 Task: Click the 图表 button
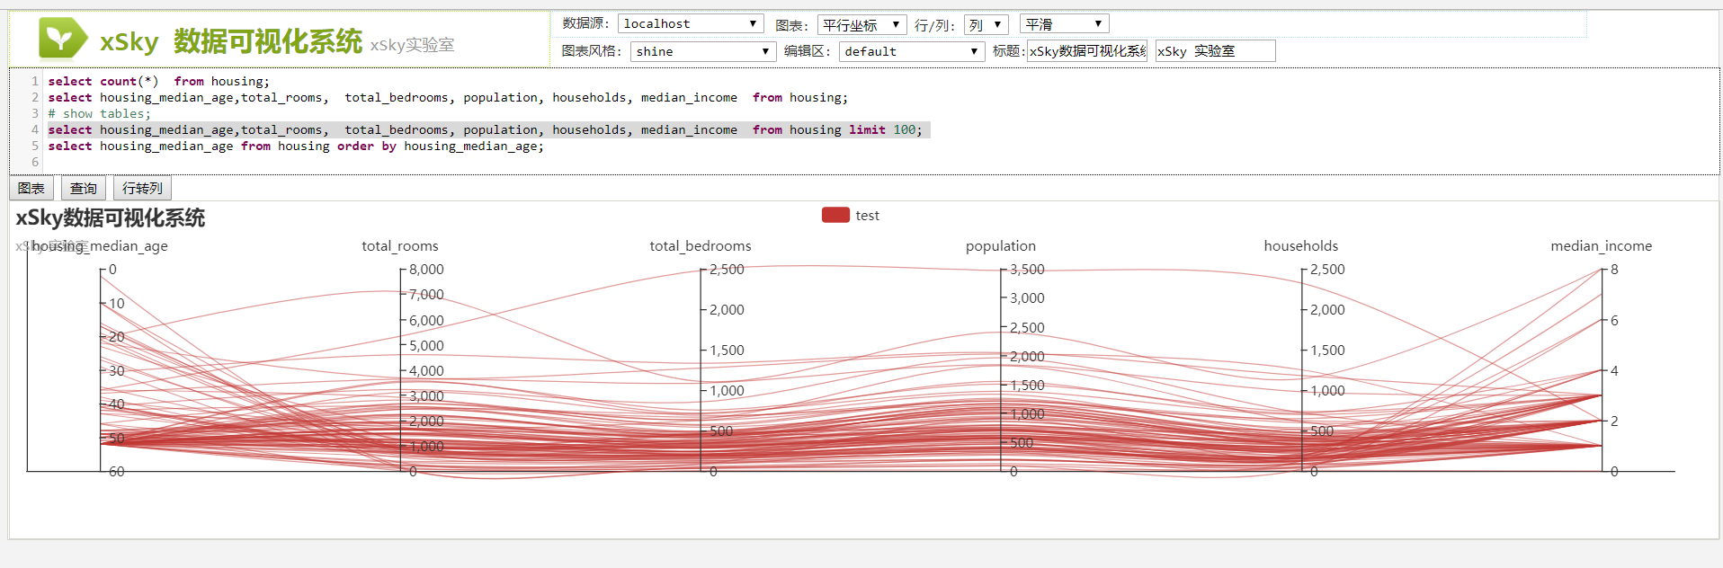31,188
